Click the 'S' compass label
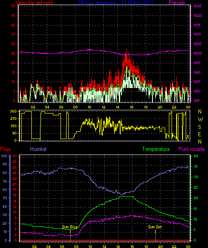The image size is (208, 248). pyautogui.click(x=200, y=127)
